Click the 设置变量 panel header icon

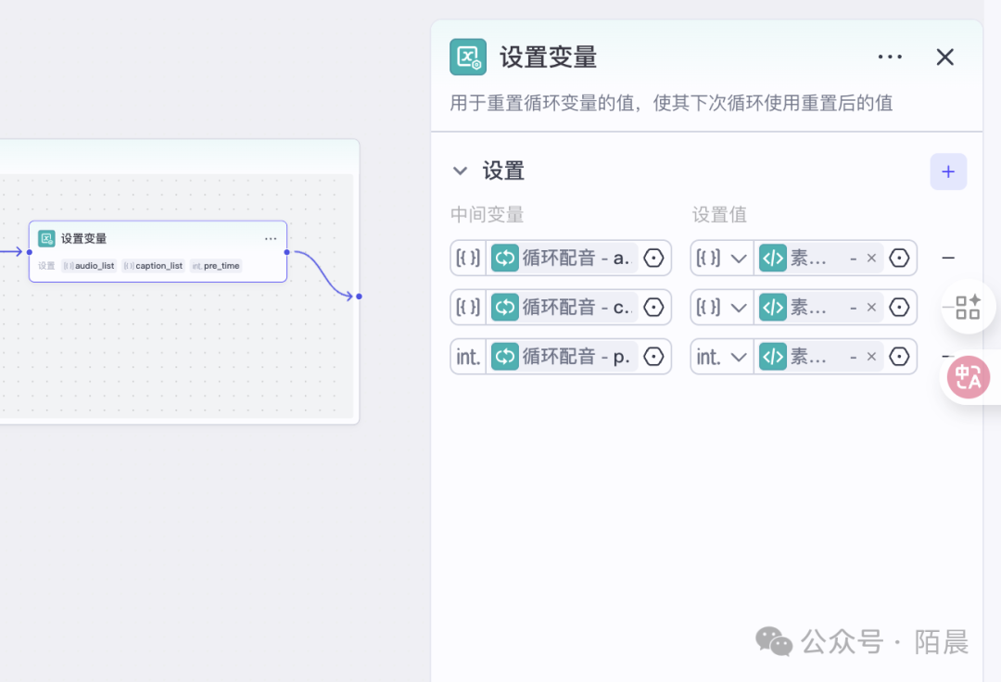pyautogui.click(x=467, y=57)
